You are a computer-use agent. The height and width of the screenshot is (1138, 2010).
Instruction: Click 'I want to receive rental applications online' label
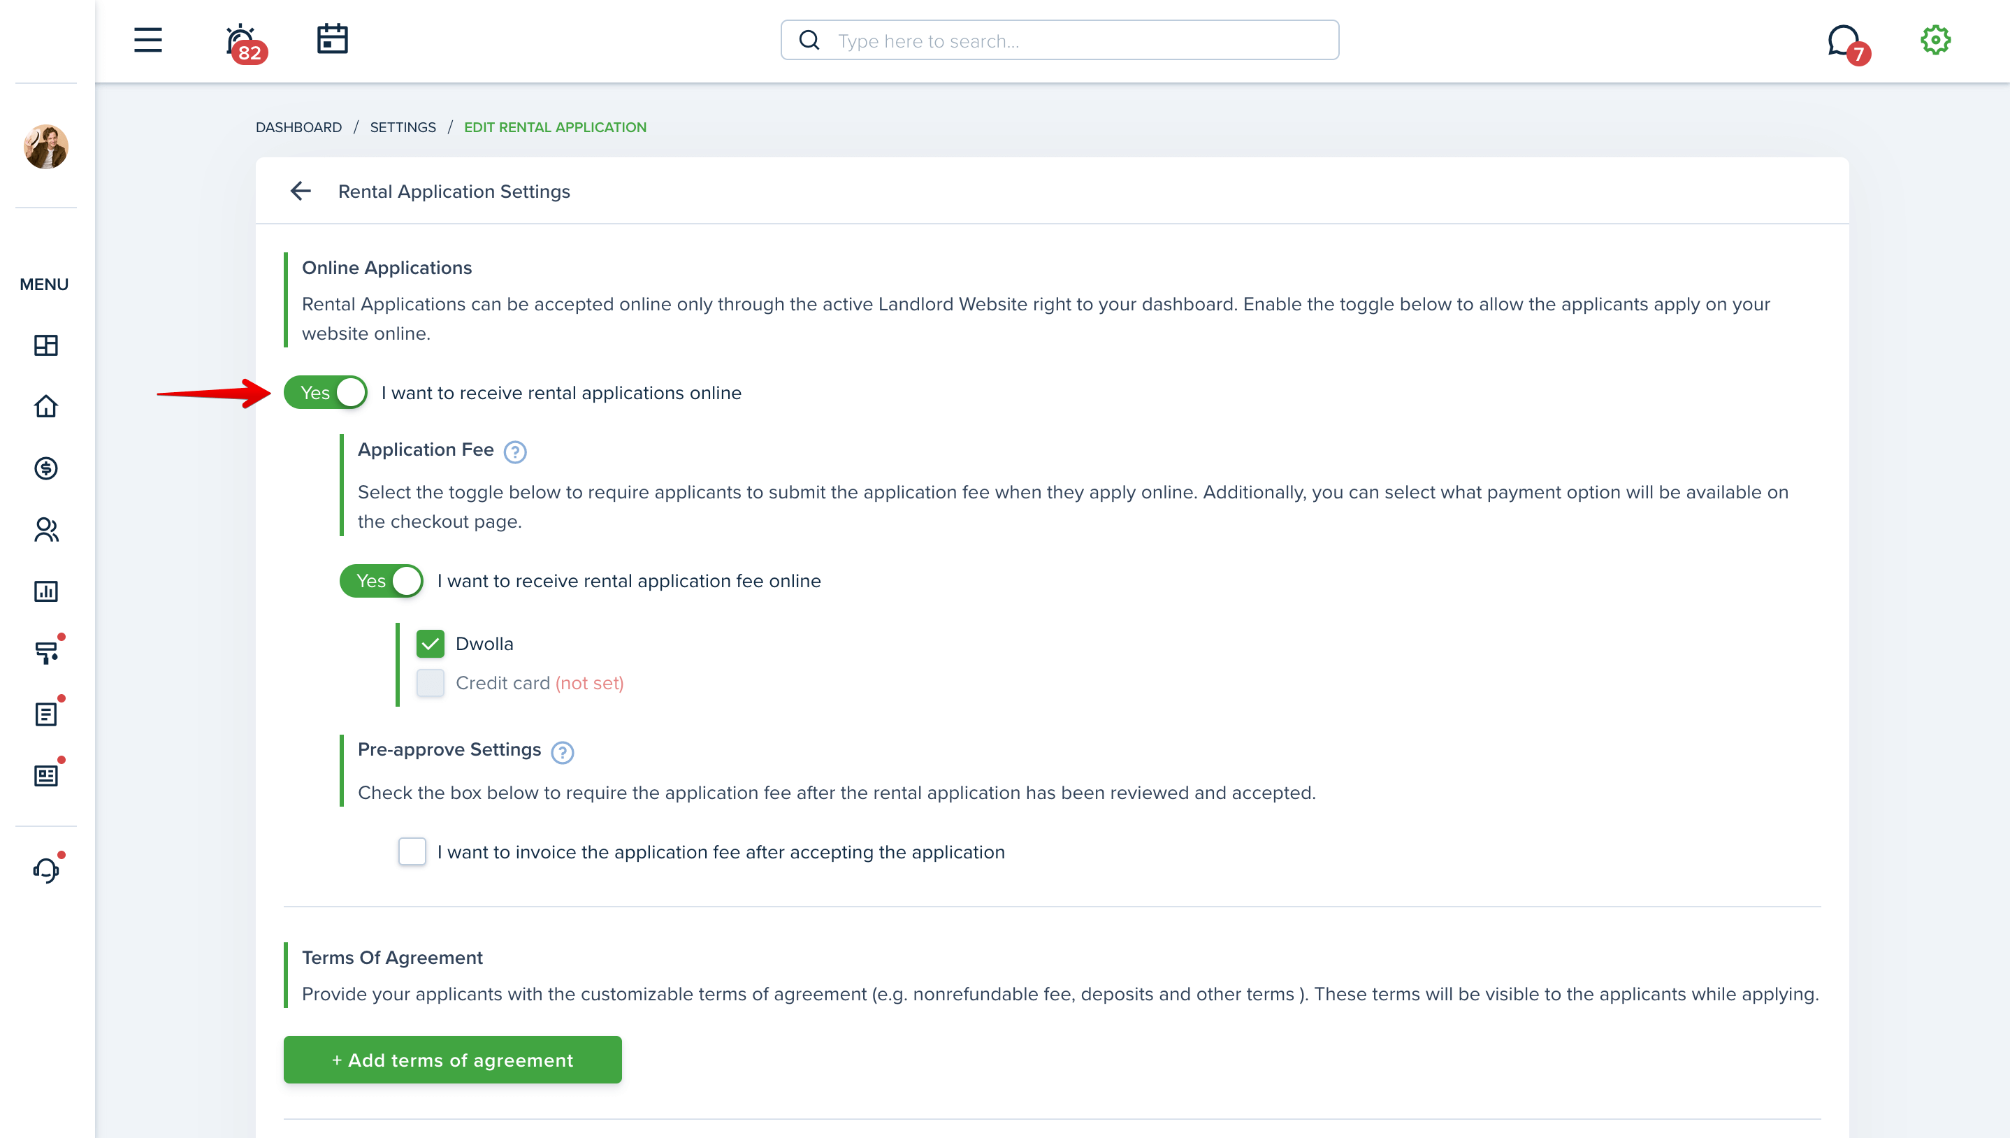(x=561, y=392)
